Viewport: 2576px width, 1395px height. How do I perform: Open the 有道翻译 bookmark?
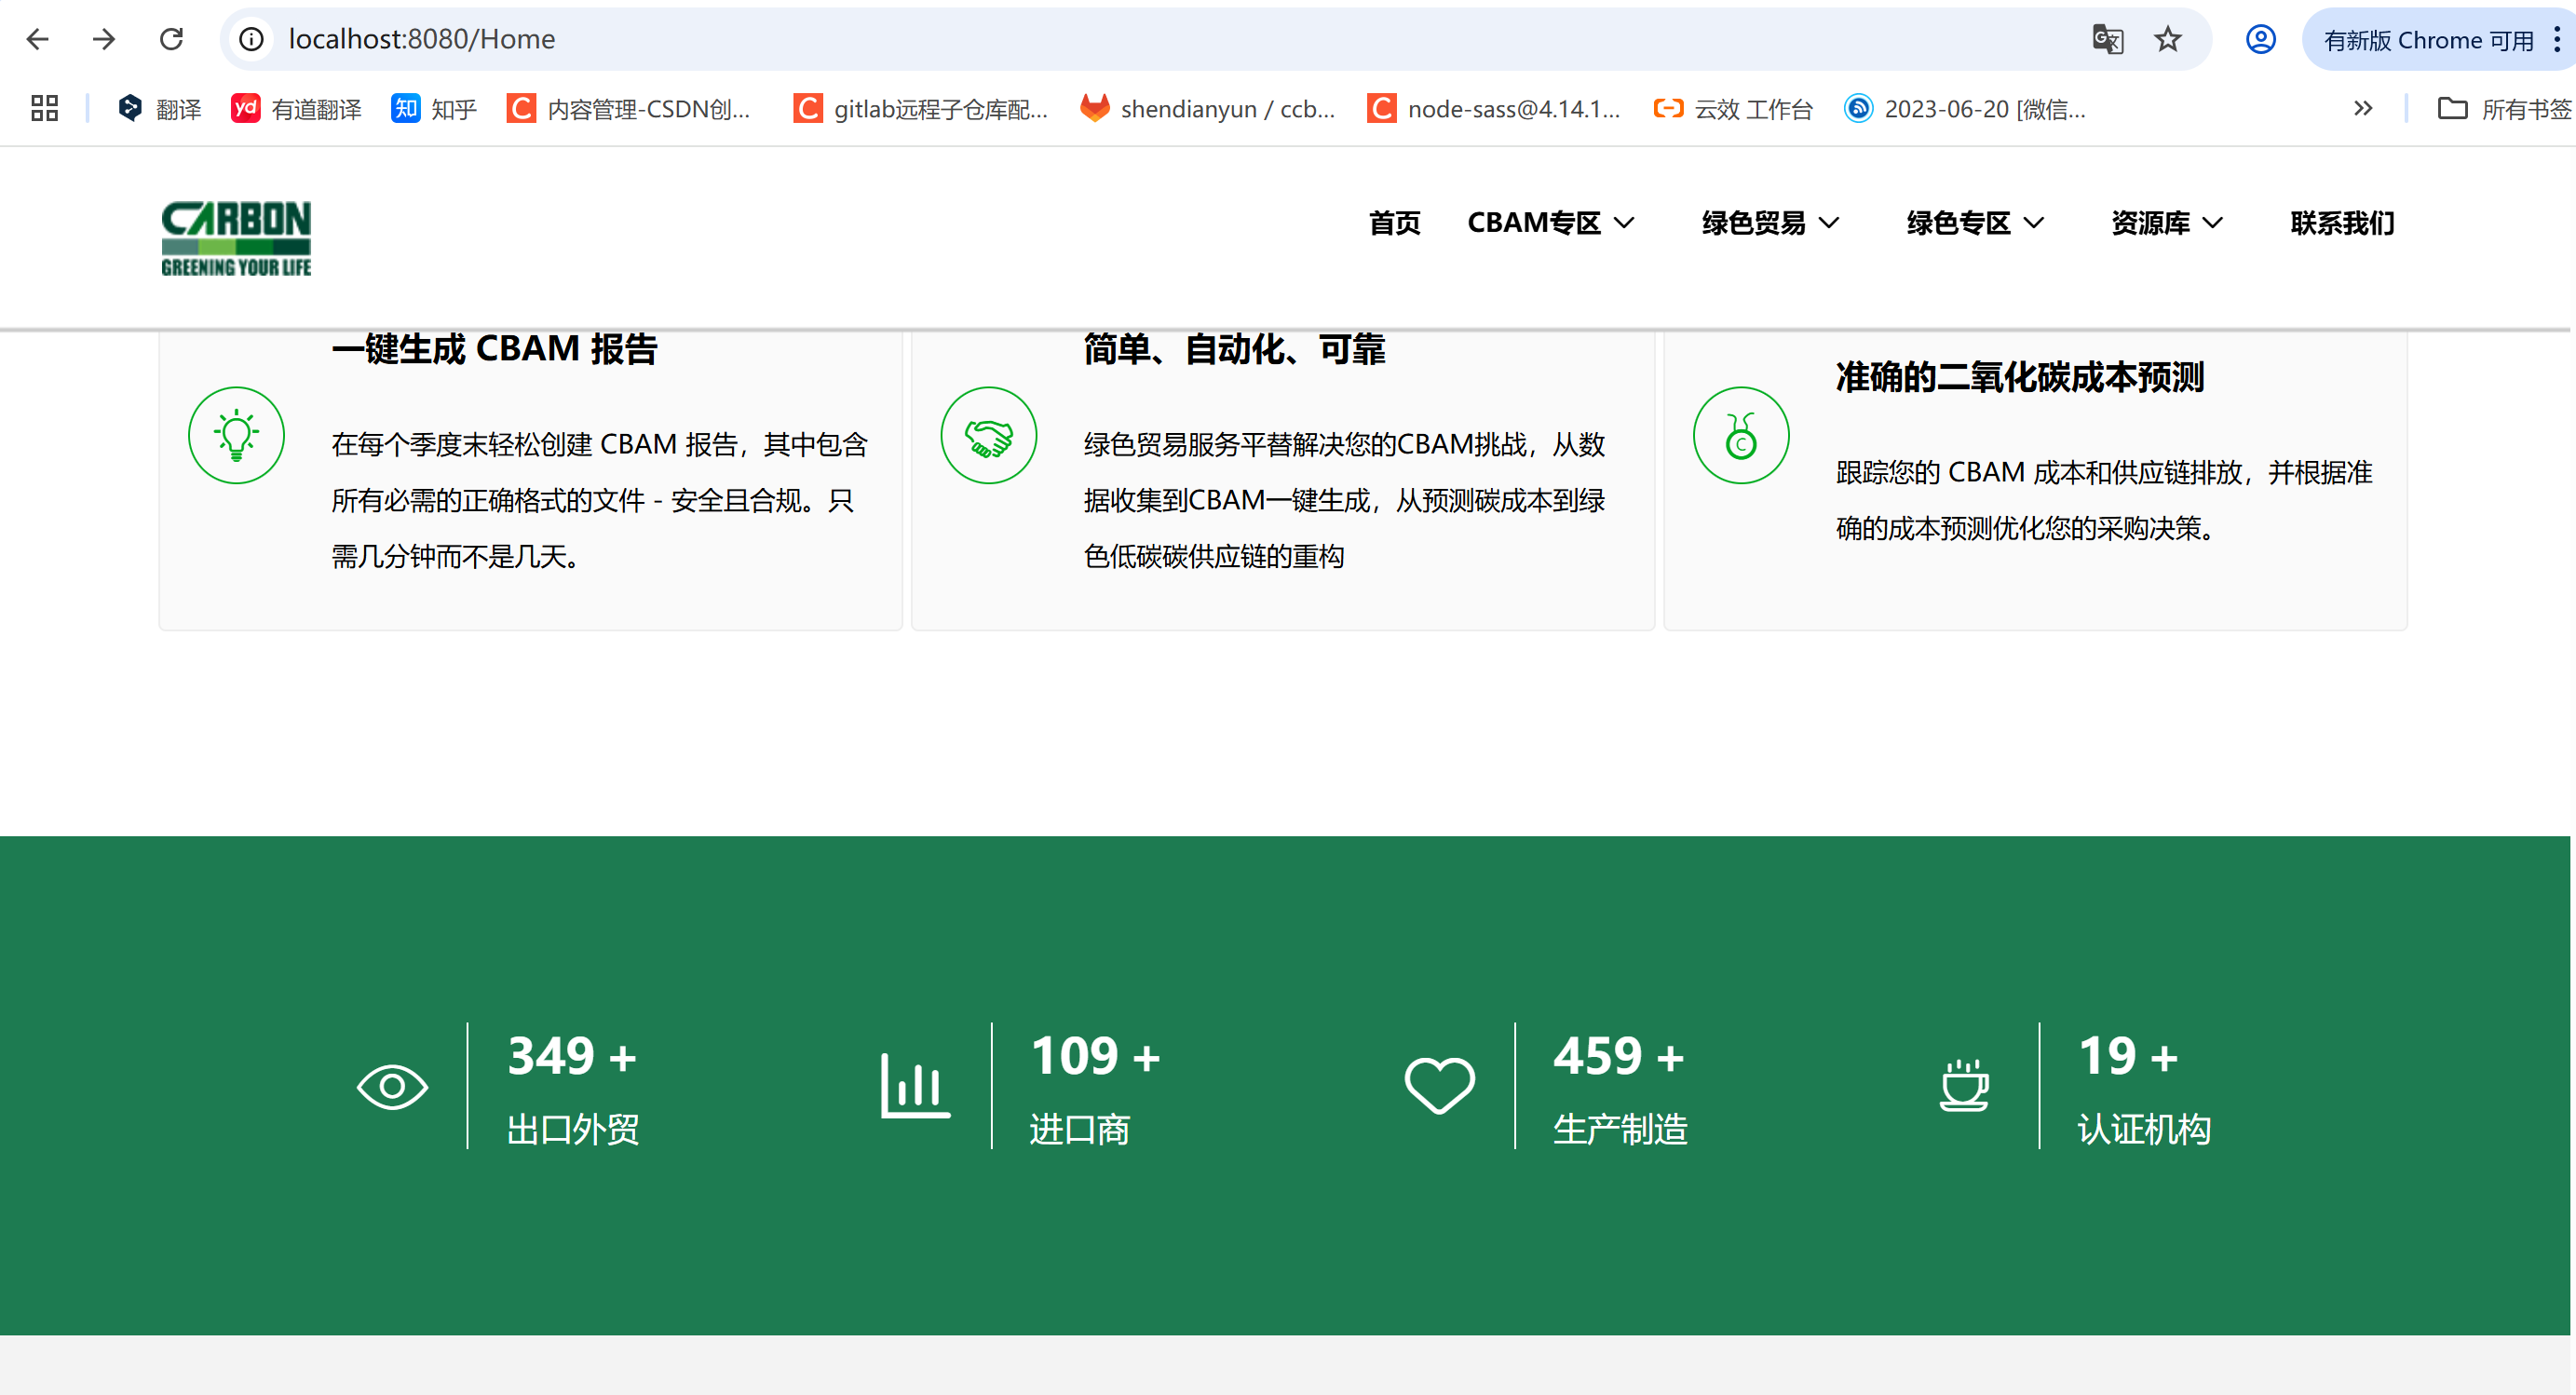click(x=296, y=109)
